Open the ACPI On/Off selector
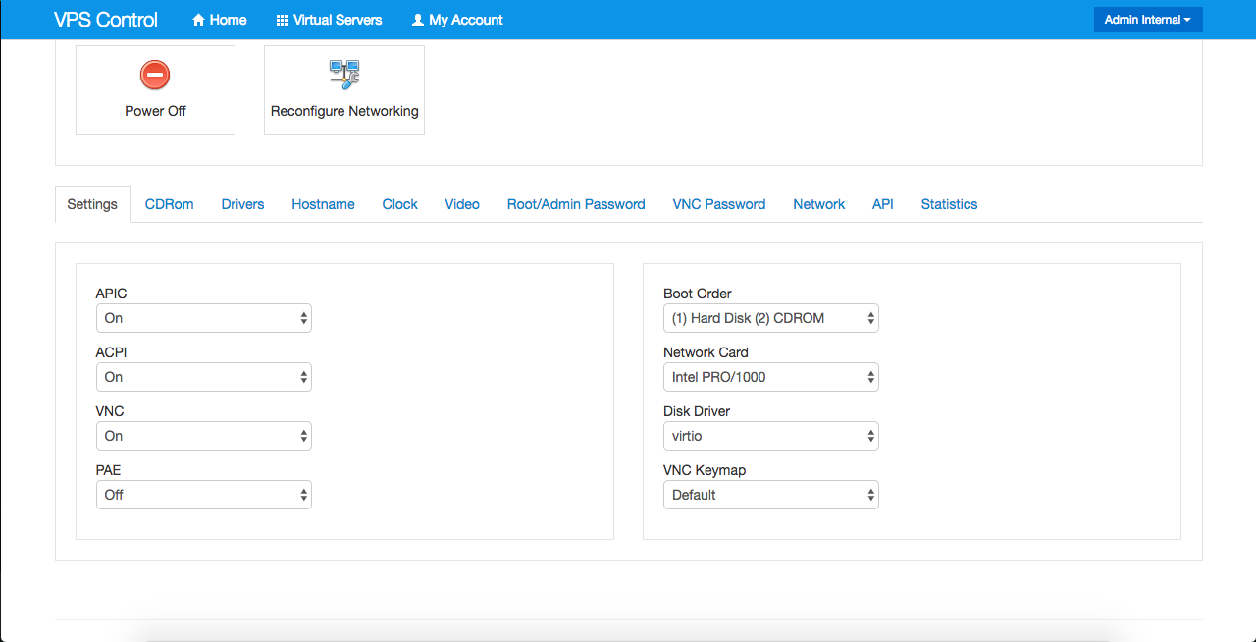 [x=204, y=377]
